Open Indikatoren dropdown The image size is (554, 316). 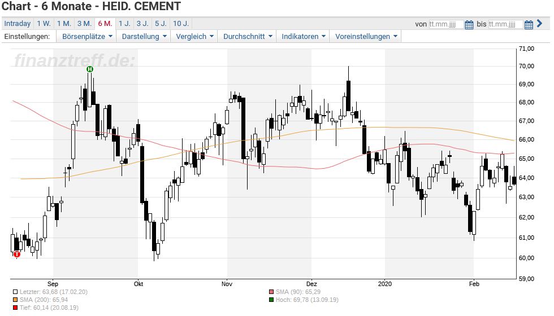point(303,36)
